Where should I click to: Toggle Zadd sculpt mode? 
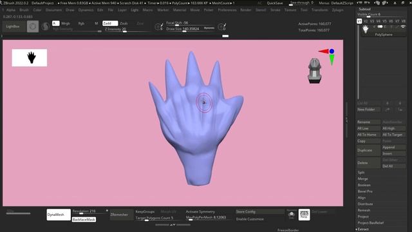110,23
